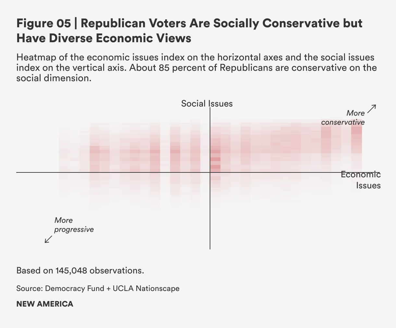
Task: Click the bottom end of the vertical axis
Action: coord(210,248)
